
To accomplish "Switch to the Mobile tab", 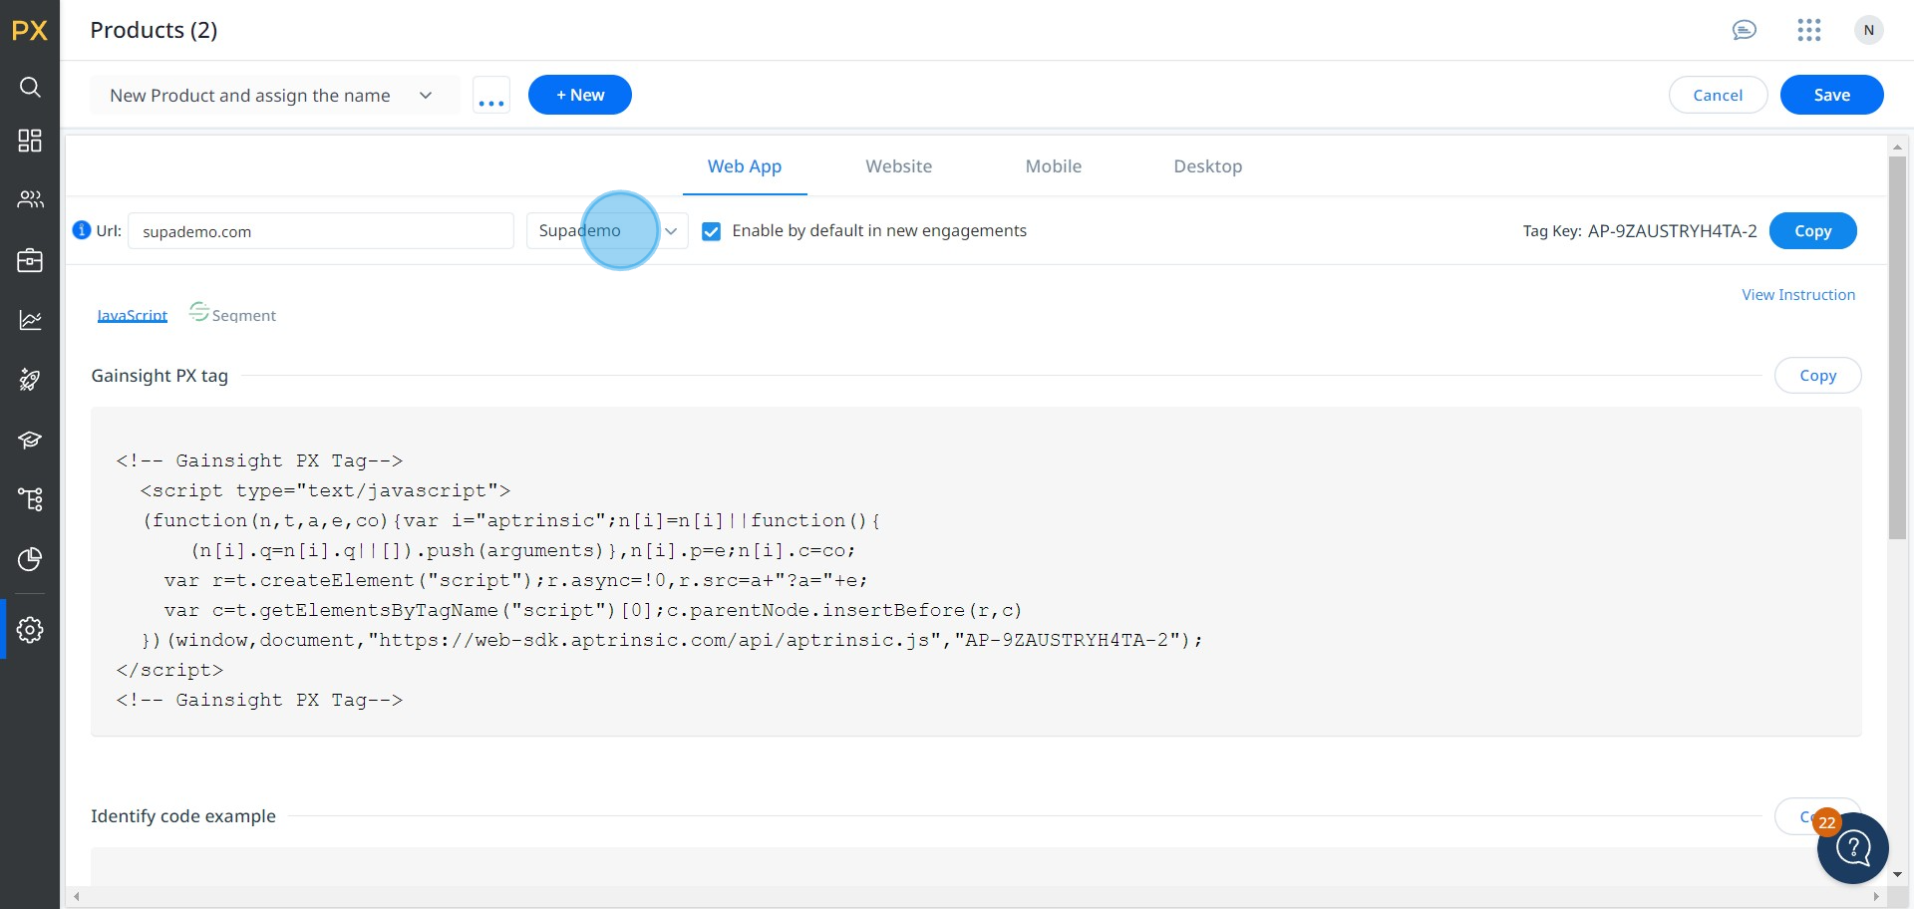I will 1054,166.
